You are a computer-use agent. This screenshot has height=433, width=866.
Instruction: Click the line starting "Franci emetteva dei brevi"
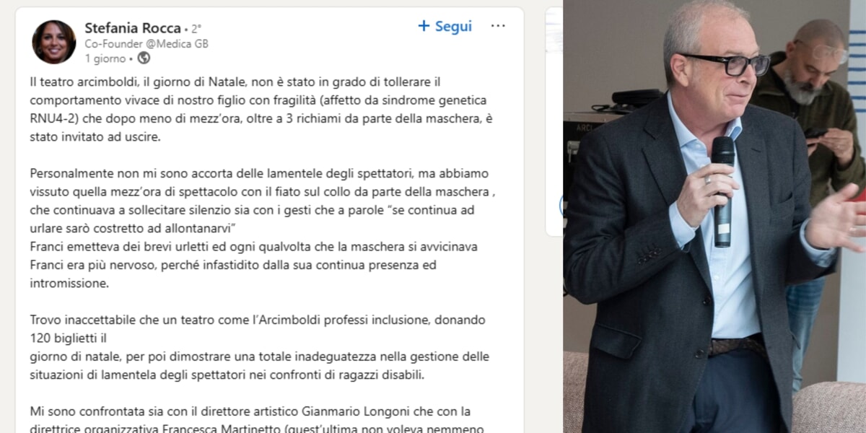tap(254, 246)
